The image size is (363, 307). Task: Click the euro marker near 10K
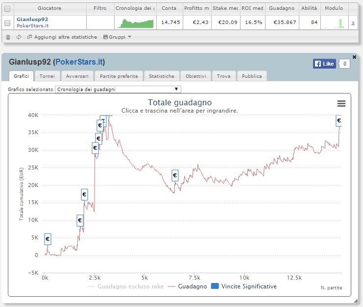[x=80, y=220]
